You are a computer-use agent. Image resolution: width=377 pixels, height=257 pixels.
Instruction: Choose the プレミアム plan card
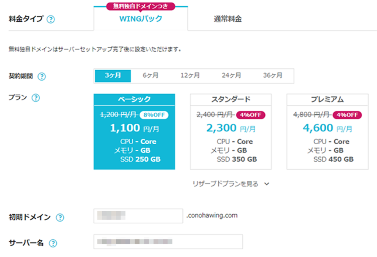[327, 131]
